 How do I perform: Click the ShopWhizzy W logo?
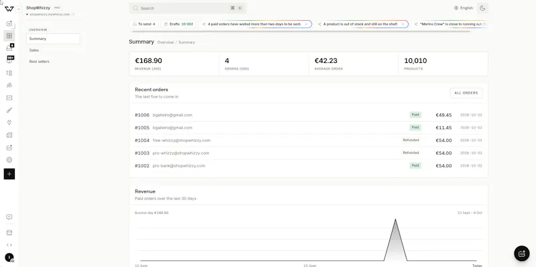[x=9, y=9]
